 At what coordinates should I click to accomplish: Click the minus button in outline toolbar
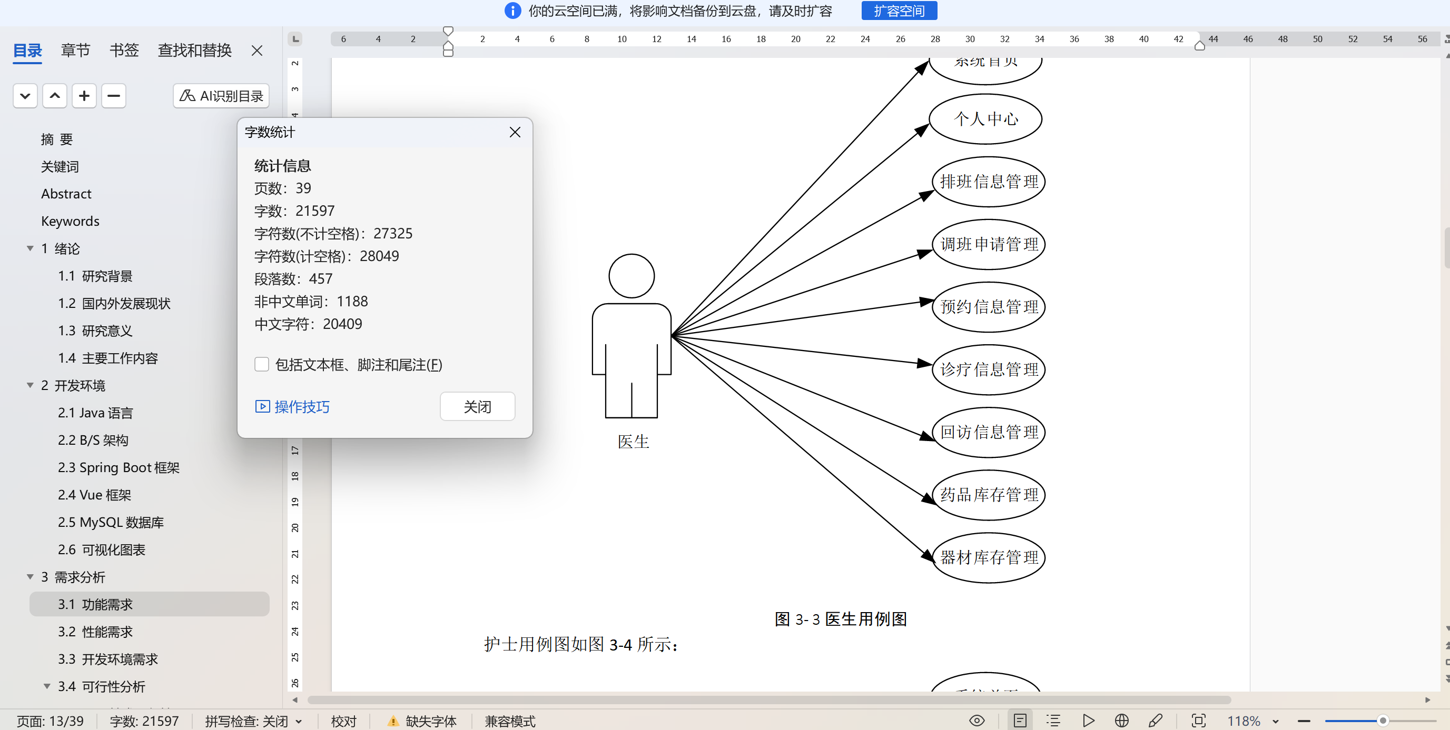tap(113, 96)
